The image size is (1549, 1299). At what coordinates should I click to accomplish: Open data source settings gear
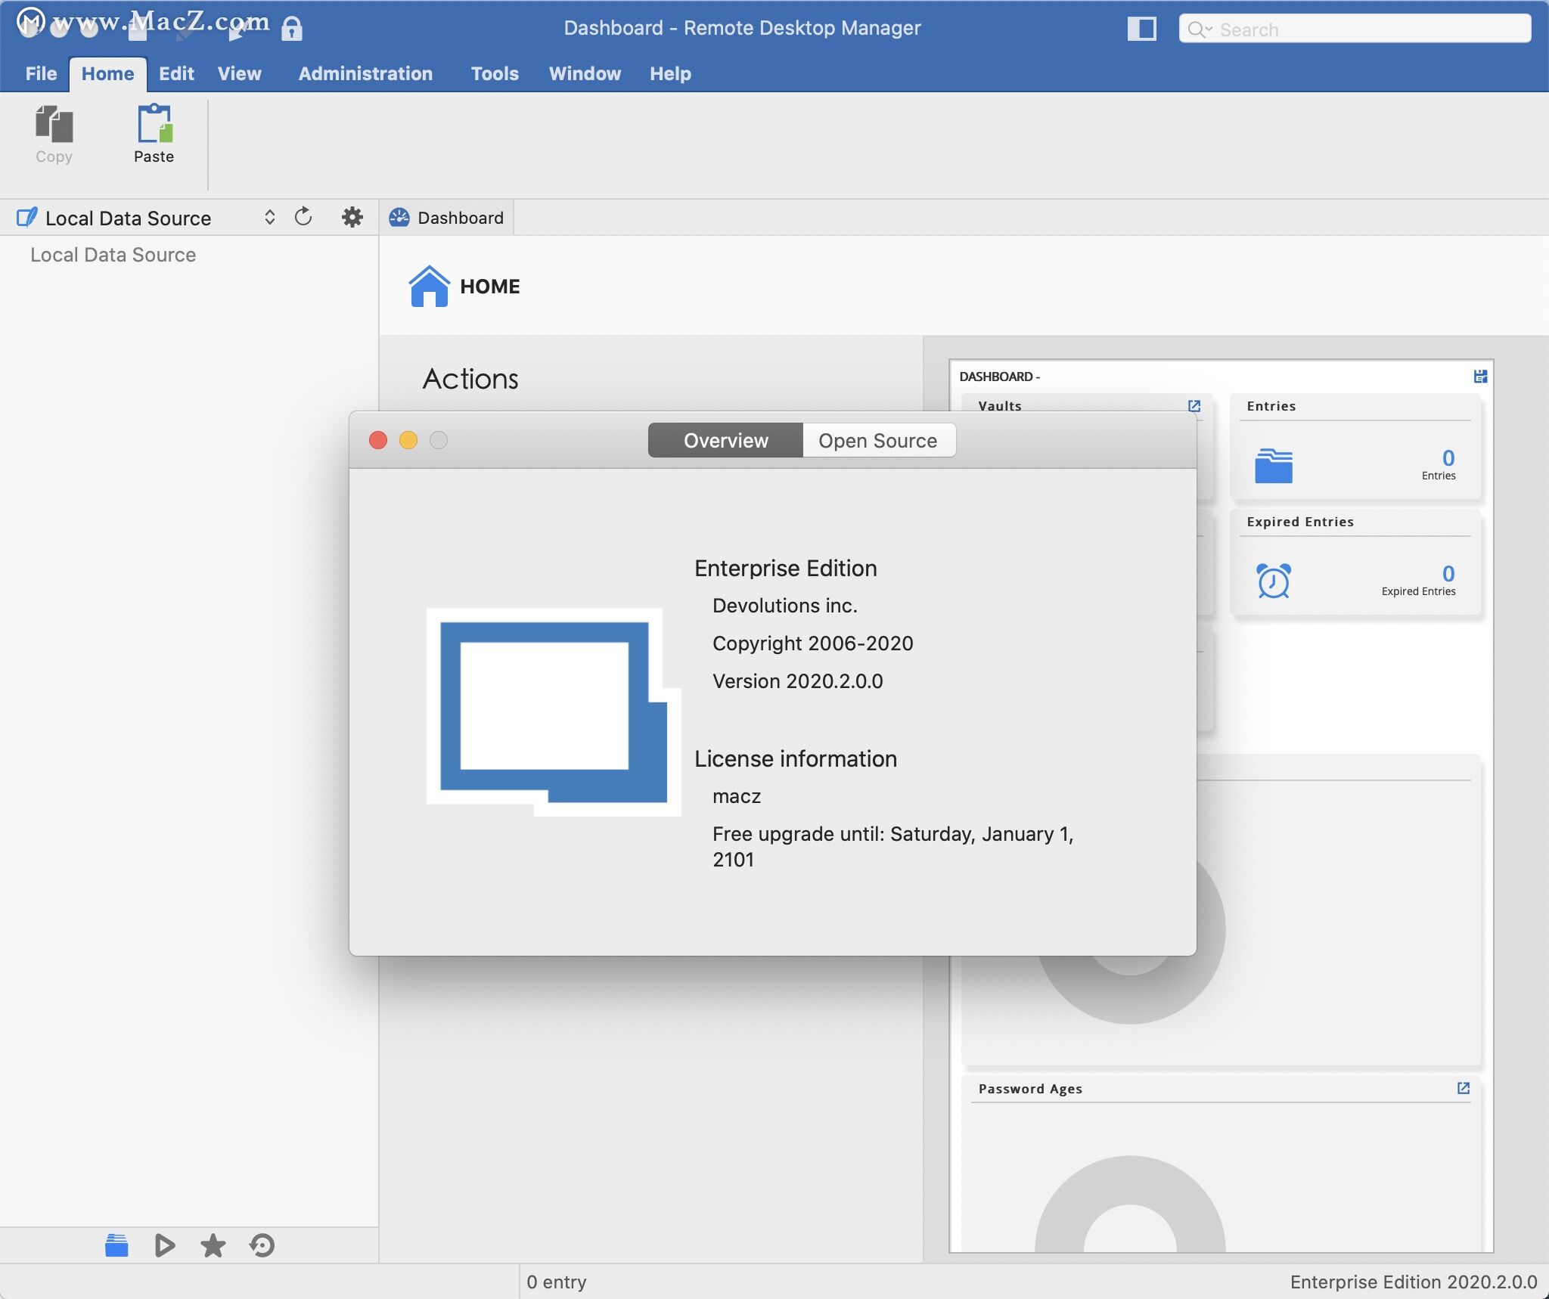tap(352, 218)
